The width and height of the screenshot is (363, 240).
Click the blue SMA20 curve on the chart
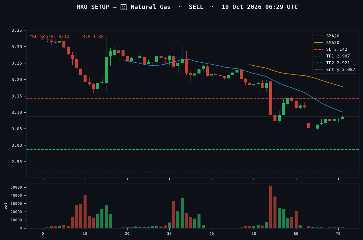[x=233, y=68]
